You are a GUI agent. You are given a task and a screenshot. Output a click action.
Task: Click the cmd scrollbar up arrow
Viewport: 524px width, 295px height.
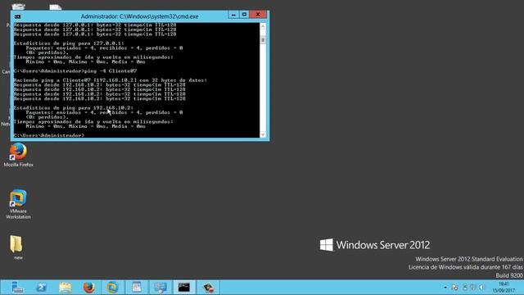[263, 26]
